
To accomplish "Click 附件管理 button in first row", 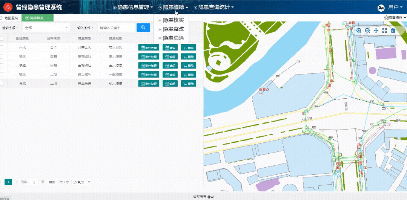I will click(x=149, y=47).
